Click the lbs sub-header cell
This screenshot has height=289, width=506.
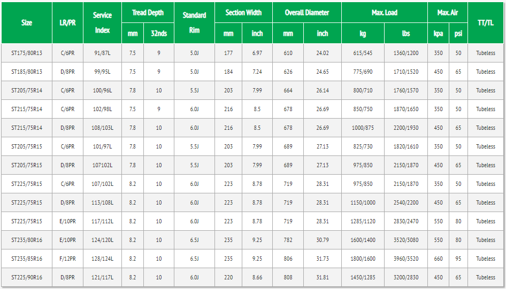coord(406,33)
